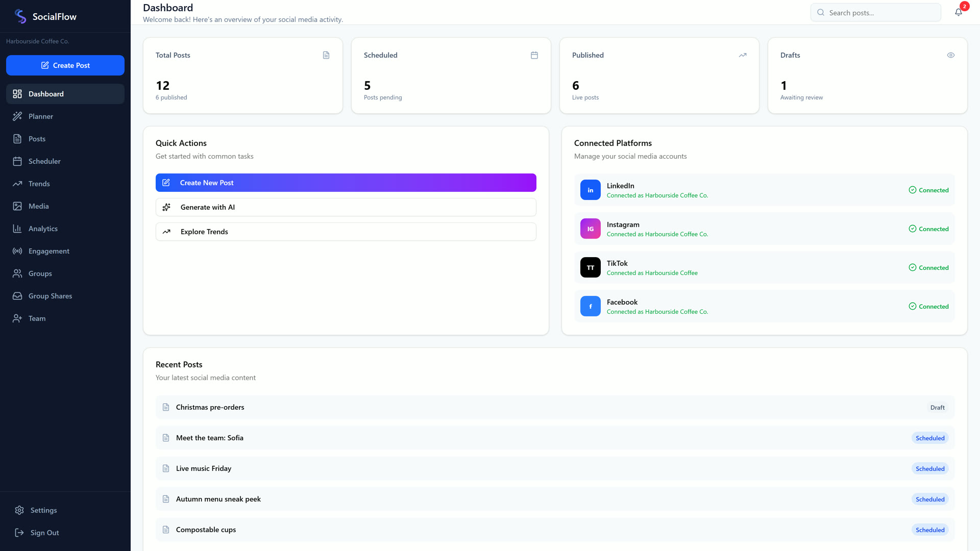The width and height of the screenshot is (980, 551).
Task: Click the Total Posts document icon
Action: 326,55
